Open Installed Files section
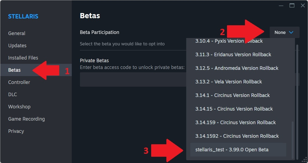The height and width of the screenshot is (163, 308). coord(23,58)
